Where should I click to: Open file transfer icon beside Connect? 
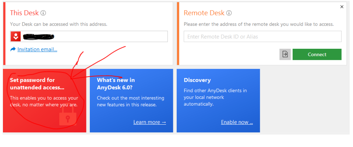pyautogui.click(x=285, y=55)
